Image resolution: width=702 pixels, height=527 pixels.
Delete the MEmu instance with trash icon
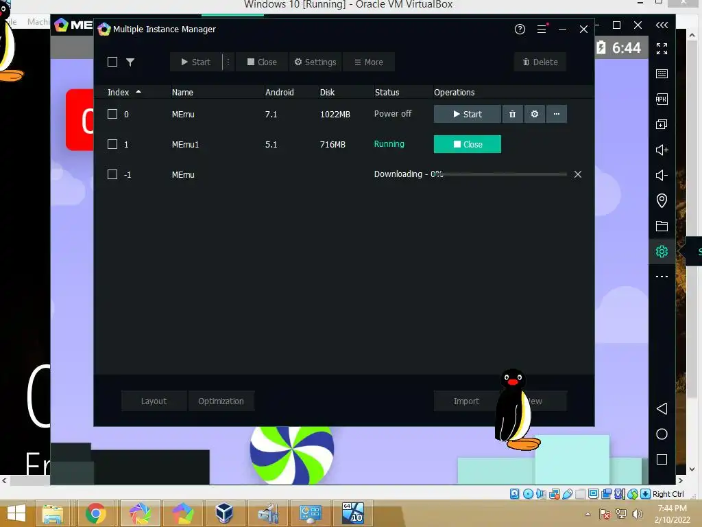(x=512, y=114)
